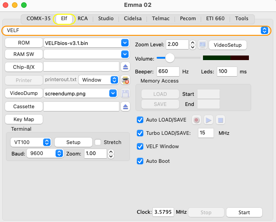This screenshot has height=222, width=276.
Task: Click the full screen icon beside Zoom Level
Action: point(203,45)
